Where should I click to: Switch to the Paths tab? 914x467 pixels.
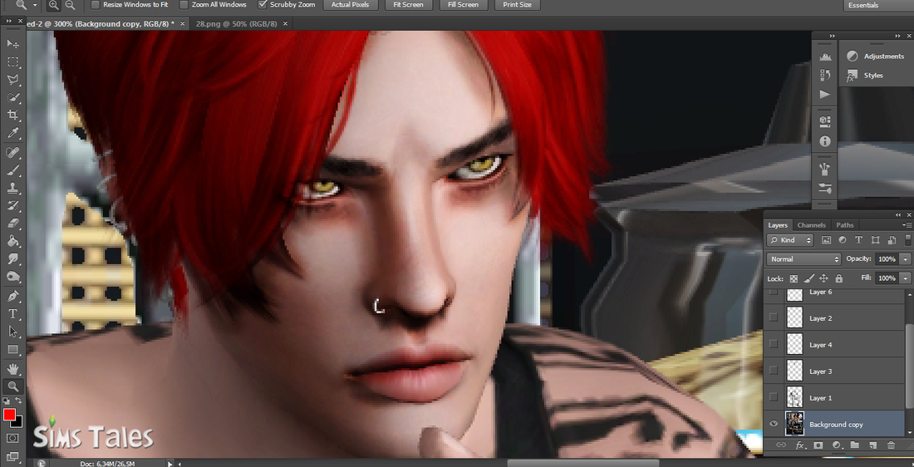point(845,225)
